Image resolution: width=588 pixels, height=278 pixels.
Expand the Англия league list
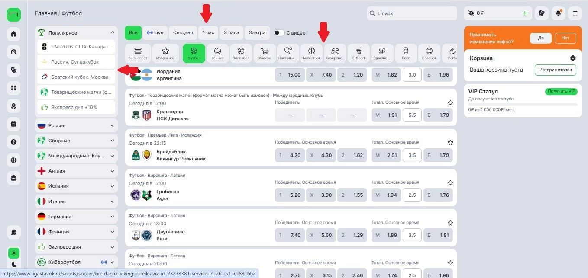click(x=76, y=171)
